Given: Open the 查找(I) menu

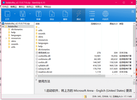Looking at the screenshot, I should (x=22, y=7).
